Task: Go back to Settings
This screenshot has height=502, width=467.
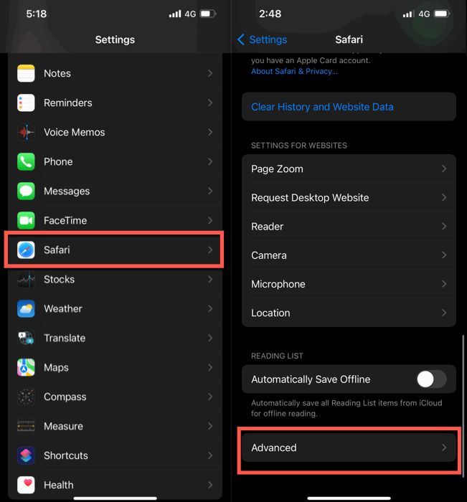Action: 262,39
